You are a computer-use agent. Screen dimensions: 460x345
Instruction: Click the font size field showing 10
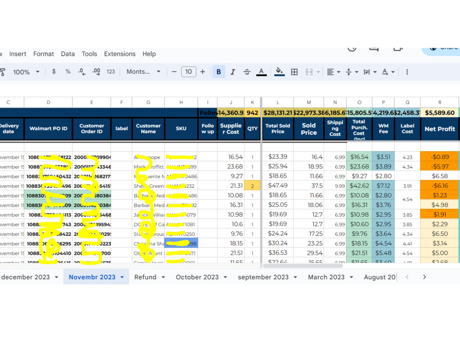click(x=189, y=72)
